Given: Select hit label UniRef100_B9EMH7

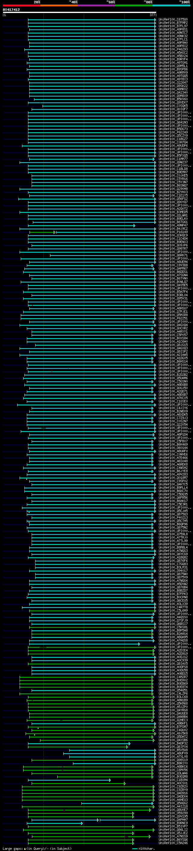Looking at the screenshot, I should pyautogui.click(x=173, y=172).
